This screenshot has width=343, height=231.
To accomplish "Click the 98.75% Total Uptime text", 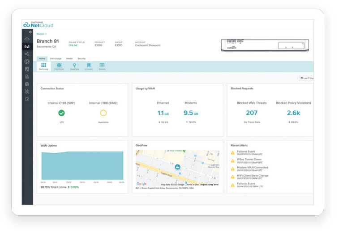I will (53, 187).
